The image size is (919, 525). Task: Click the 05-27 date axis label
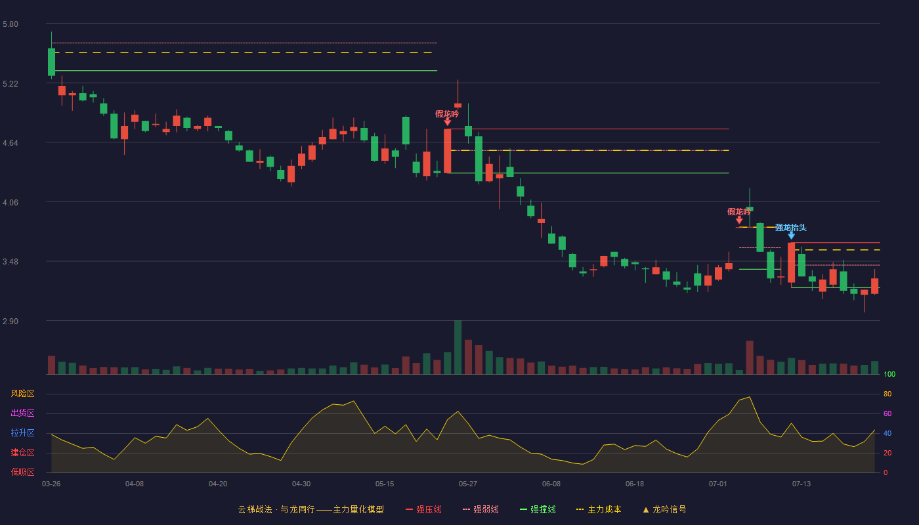point(468,484)
